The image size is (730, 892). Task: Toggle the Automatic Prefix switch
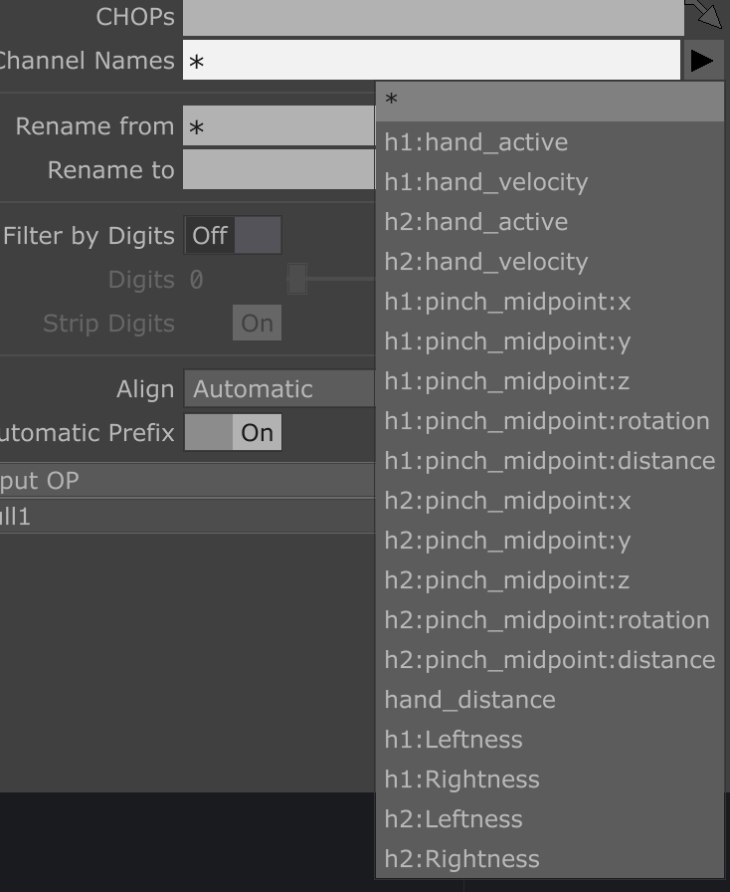[233, 433]
